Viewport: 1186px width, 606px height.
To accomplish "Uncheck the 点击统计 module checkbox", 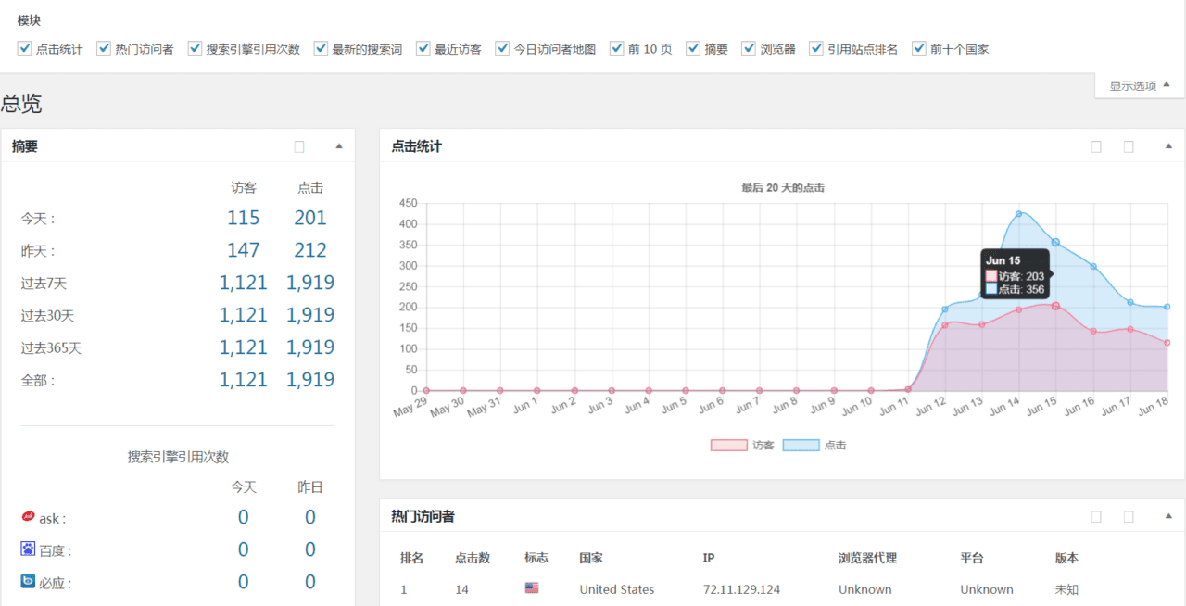I will pyautogui.click(x=25, y=48).
